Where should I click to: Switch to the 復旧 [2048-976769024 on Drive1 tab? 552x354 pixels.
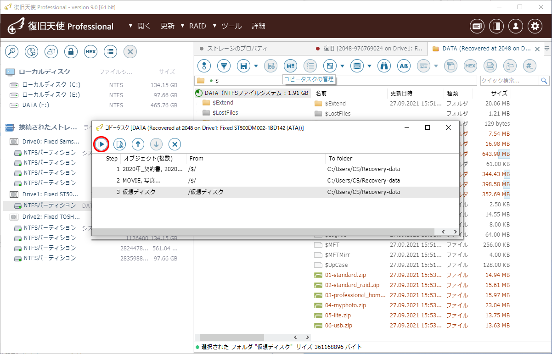pyautogui.click(x=369, y=48)
